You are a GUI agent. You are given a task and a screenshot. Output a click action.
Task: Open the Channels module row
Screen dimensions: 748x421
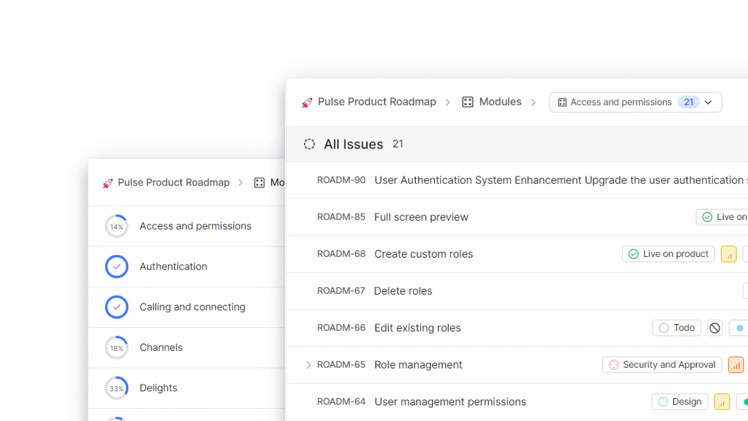pos(161,347)
